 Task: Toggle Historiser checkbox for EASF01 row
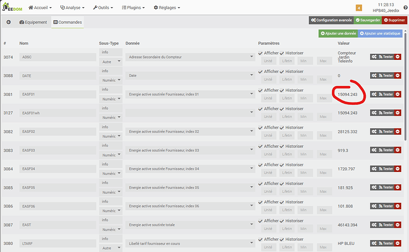tap(282, 90)
